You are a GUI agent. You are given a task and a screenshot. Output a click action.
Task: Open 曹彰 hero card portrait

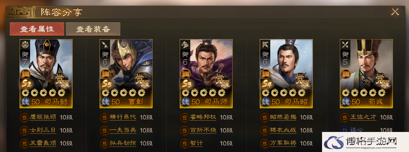(x=126, y=73)
